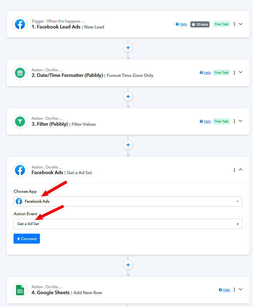The width and height of the screenshot is (253, 307).
Task: Add step after Facebook Lead Ads trigger
Action: coord(128,48)
